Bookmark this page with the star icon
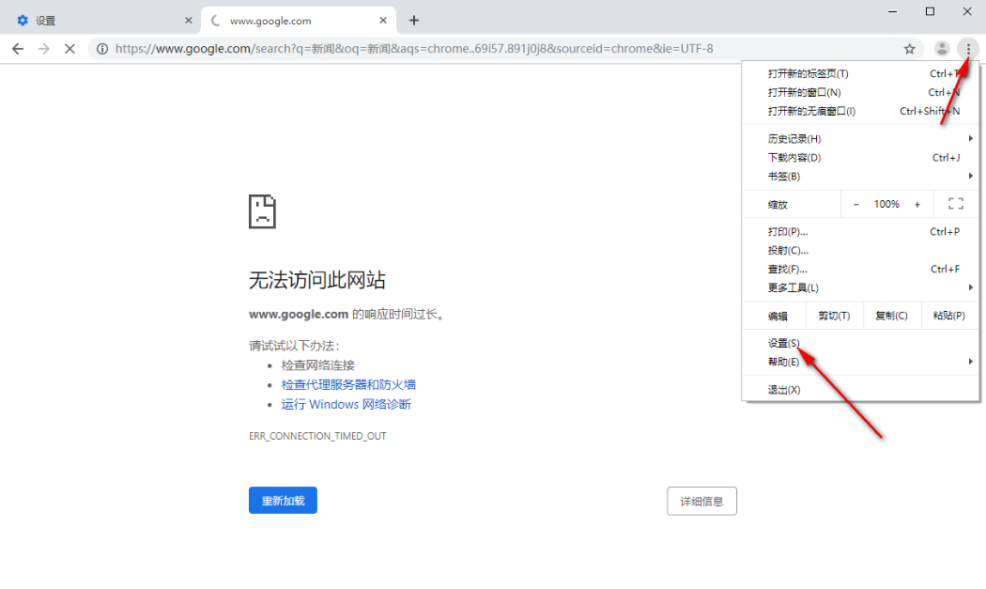 pyautogui.click(x=909, y=49)
